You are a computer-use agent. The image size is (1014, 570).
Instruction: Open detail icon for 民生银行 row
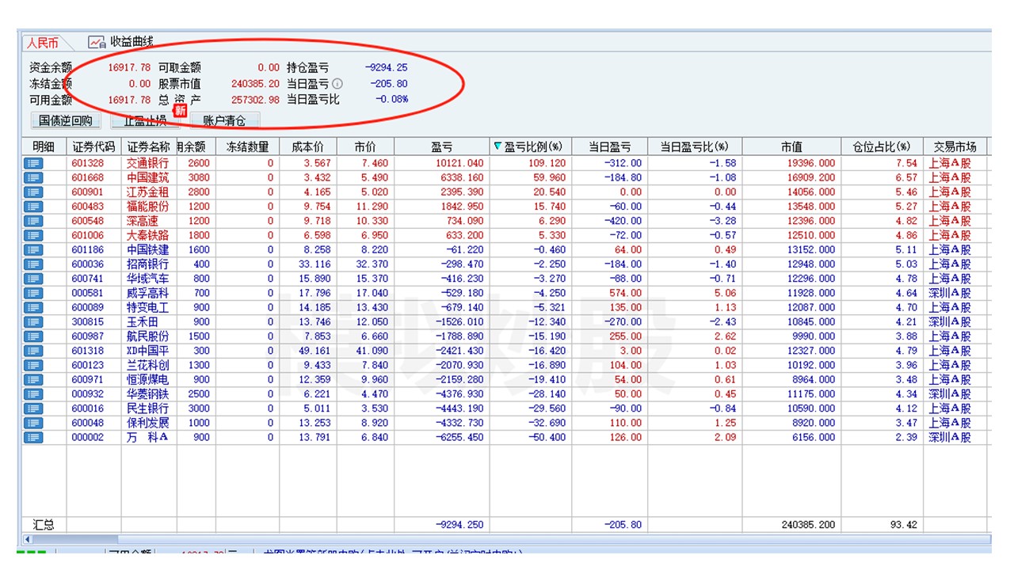coord(32,408)
